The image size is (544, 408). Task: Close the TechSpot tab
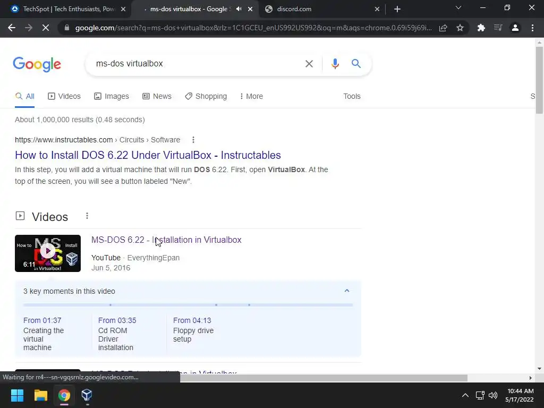(123, 9)
